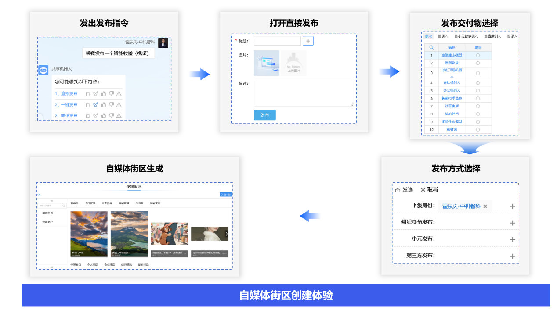Image resolution: width=557 pixels, height=313 pixels.
Task: Click next arrow on image carousel
Action: pyautogui.click(x=227, y=234)
